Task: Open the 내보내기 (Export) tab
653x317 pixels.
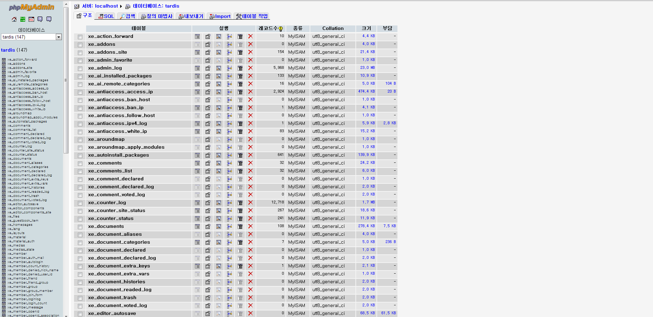Action: click(x=191, y=16)
